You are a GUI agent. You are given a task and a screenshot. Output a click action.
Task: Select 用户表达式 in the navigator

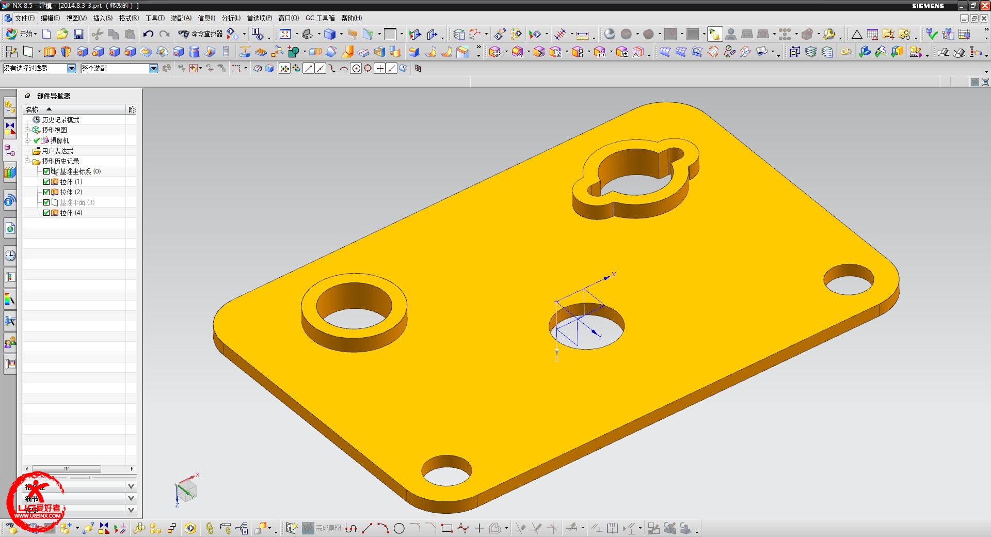coord(57,151)
